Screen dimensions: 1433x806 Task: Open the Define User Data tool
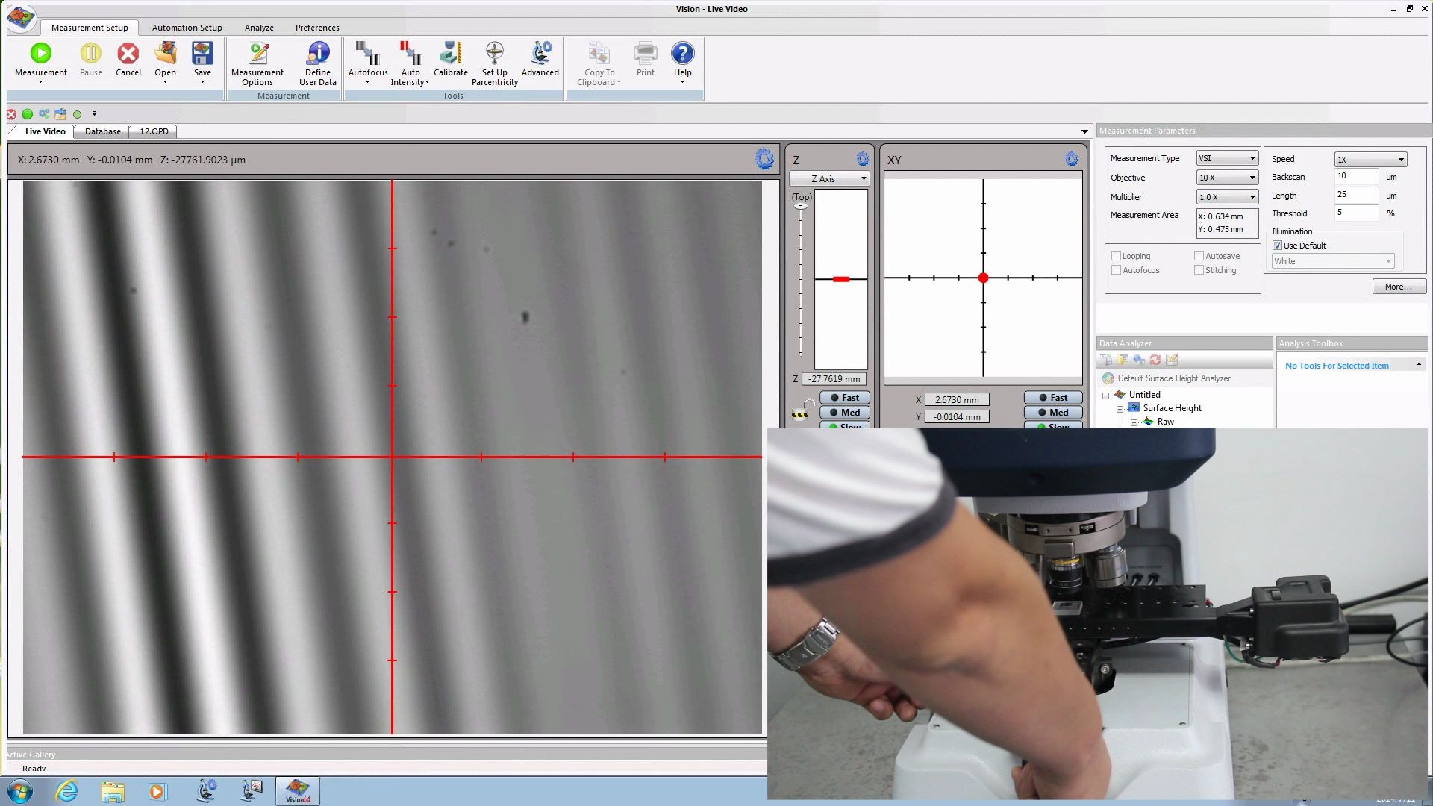coord(317,61)
